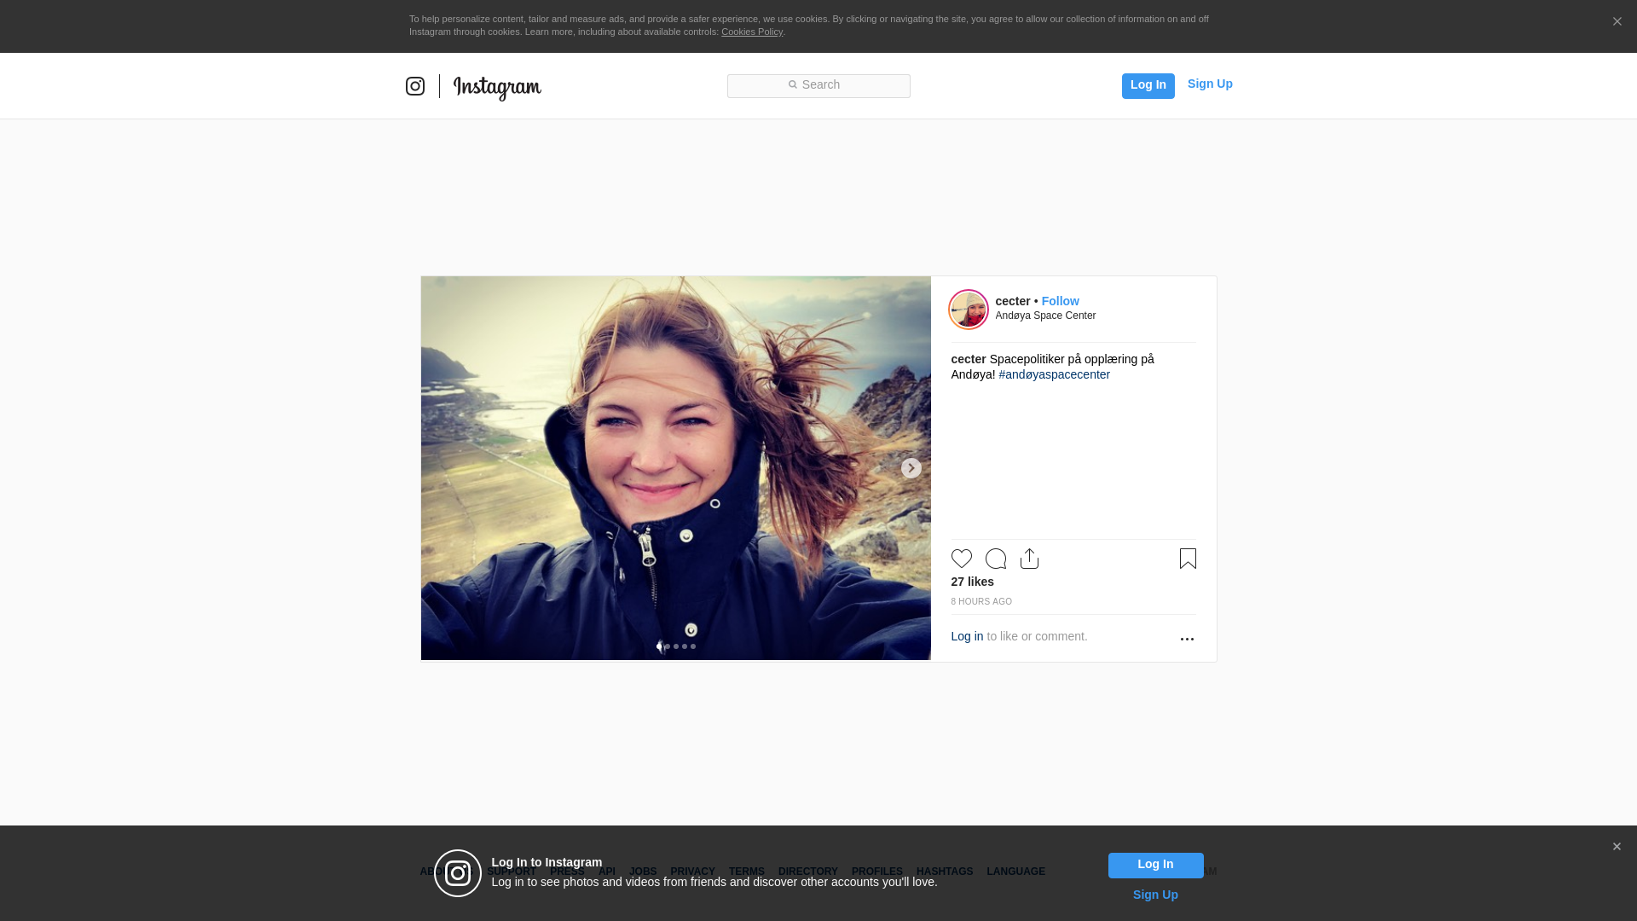Image resolution: width=1637 pixels, height=921 pixels.
Task: Save the post with the bookmark icon
Action: click(x=1188, y=559)
